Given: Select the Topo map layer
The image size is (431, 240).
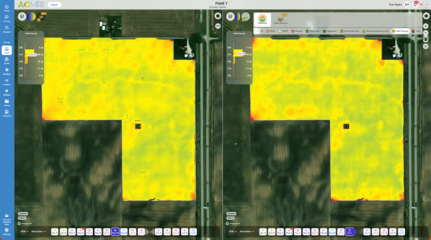Looking at the screenshot, I should [x=416, y=31].
